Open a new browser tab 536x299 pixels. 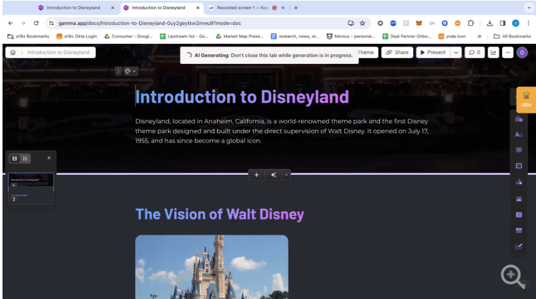click(296, 8)
